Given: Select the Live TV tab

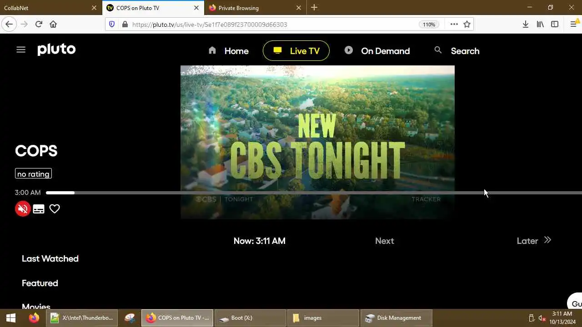Looking at the screenshot, I should (x=296, y=51).
